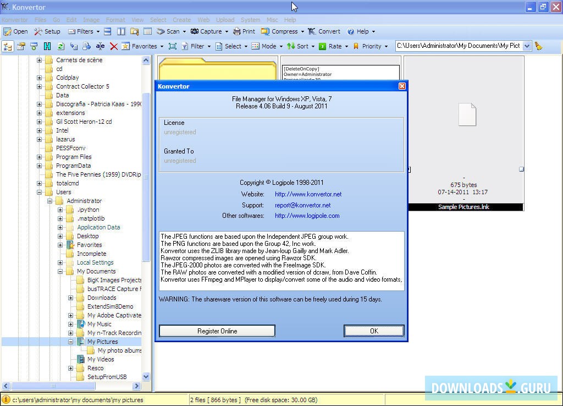Select the horizontal split layout icon
This screenshot has width=563, height=406.
pos(107,31)
